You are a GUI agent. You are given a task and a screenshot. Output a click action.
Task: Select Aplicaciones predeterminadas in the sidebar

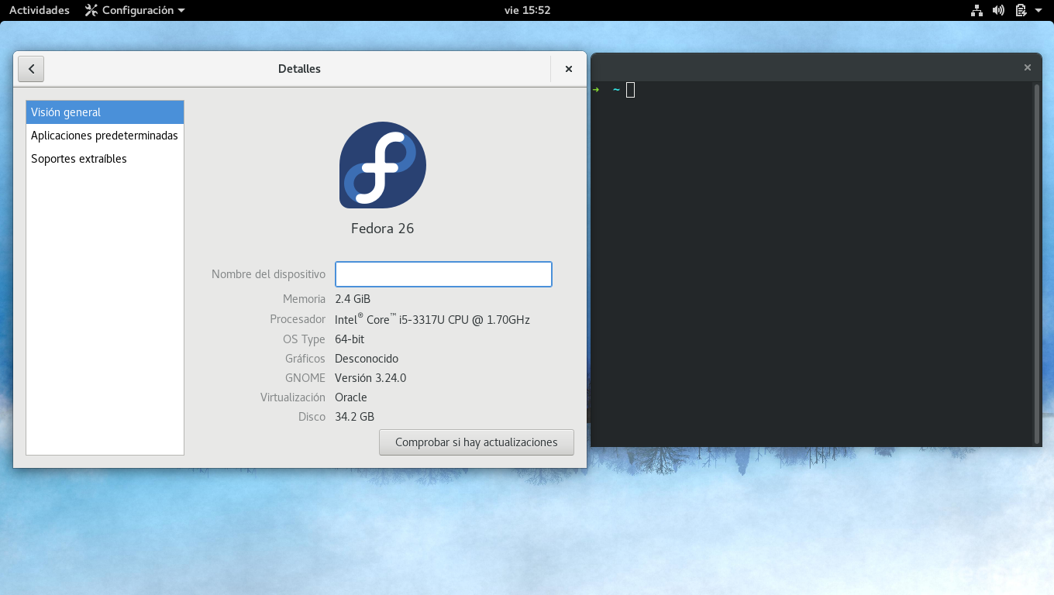[105, 136]
